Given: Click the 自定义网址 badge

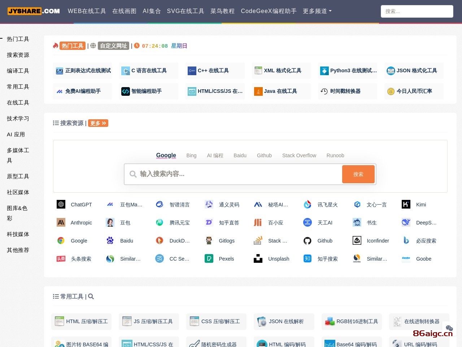Looking at the screenshot, I should pos(113,46).
